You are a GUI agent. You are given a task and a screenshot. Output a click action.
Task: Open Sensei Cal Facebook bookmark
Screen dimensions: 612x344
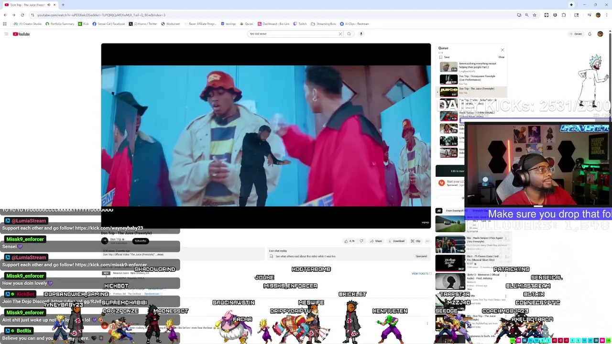[109, 24]
